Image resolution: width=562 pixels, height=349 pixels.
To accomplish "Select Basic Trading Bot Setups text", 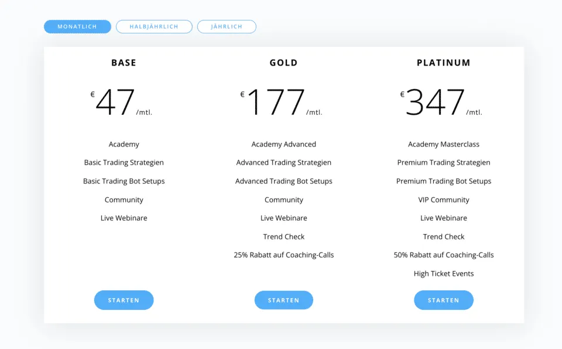I will [x=124, y=181].
